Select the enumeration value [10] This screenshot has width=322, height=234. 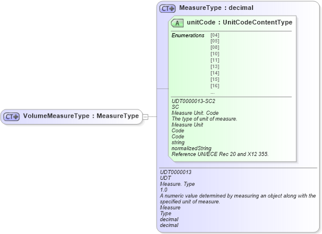[x=215, y=54]
